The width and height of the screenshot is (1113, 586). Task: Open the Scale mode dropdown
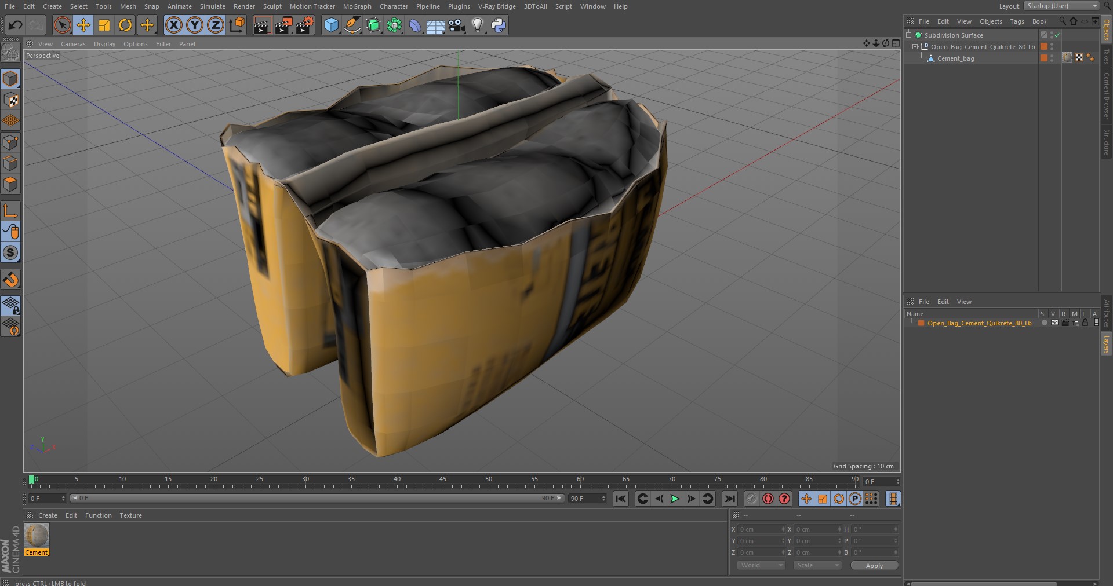pyautogui.click(x=817, y=565)
